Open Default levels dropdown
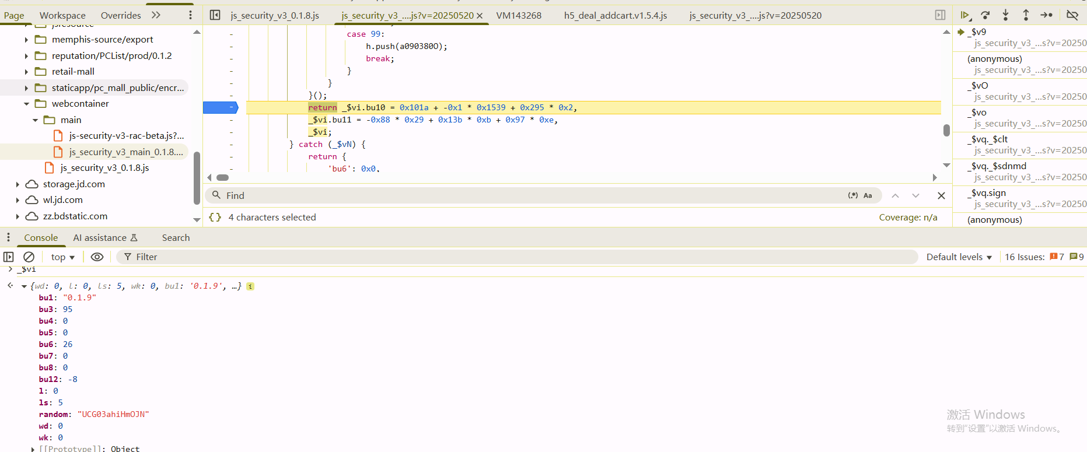The width and height of the screenshot is (1087, 452). 959,257
